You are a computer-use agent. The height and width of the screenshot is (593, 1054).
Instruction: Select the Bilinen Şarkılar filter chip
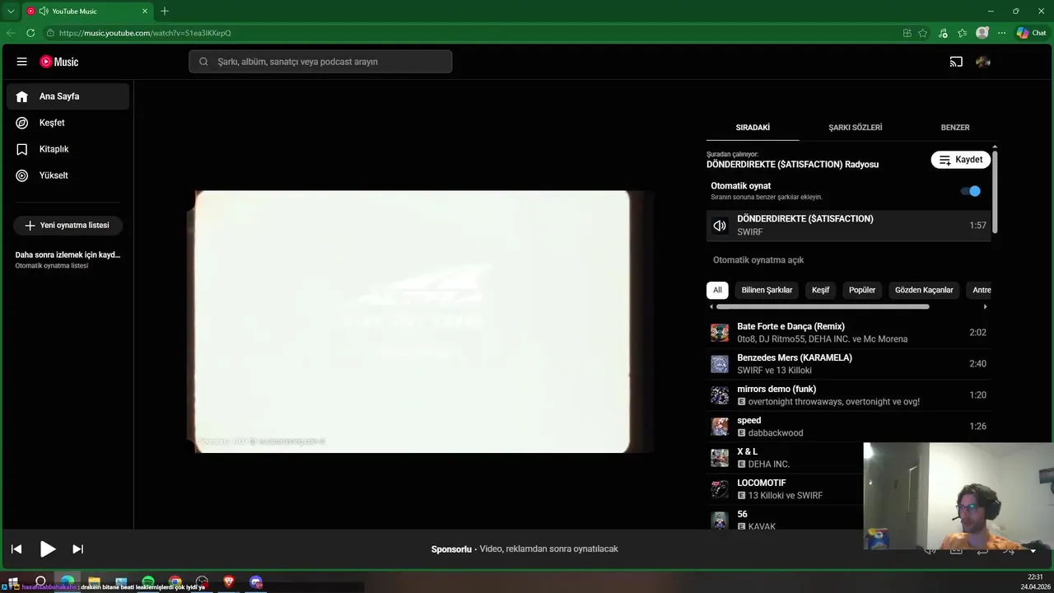[x=767, y=290]
